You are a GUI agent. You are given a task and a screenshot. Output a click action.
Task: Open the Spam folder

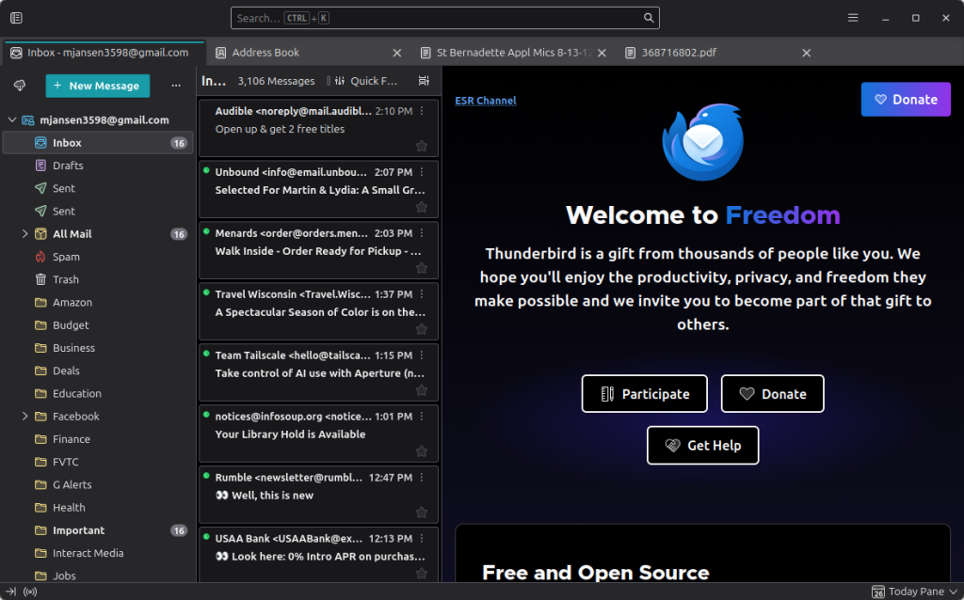pyautogui.click(x=98, y=257)
